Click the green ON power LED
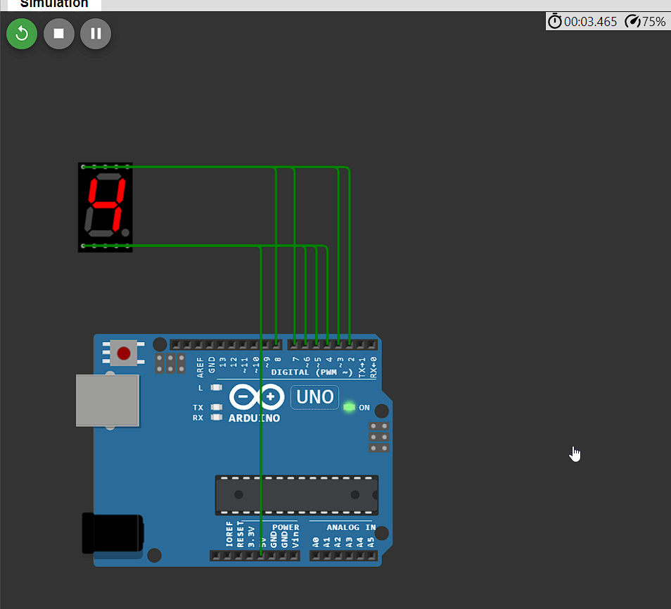Viewport: 671px width, 609px height. tap(349, 408)
